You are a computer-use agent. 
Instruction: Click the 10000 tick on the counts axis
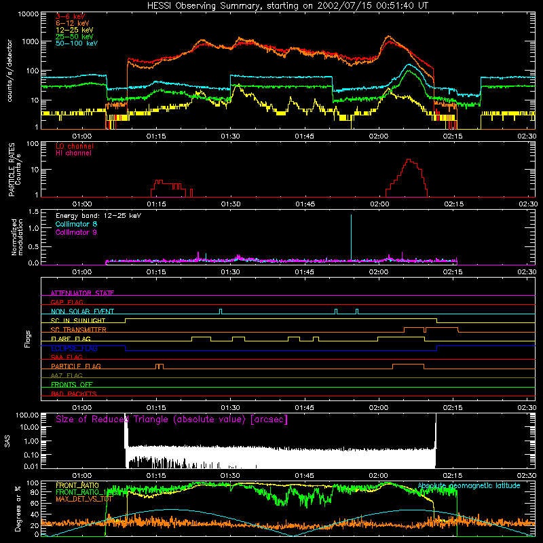click(29, 14)
